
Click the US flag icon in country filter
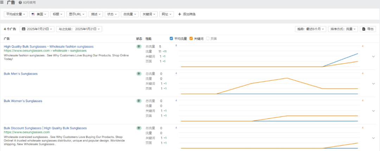33,14
